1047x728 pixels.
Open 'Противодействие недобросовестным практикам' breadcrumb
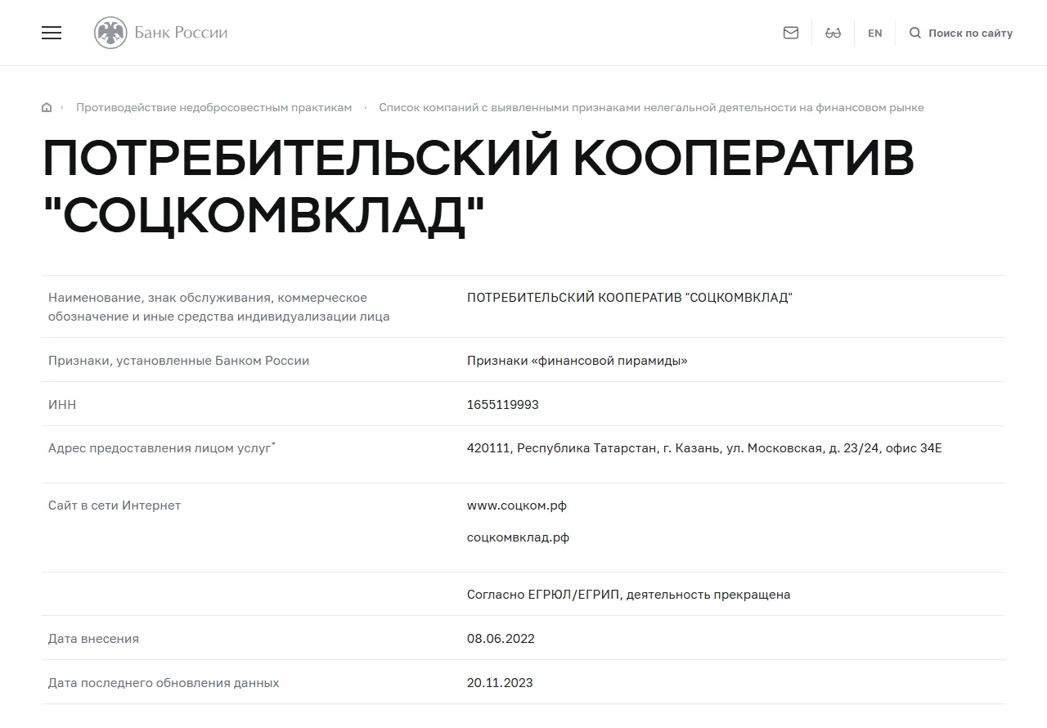tap(214, 107)
